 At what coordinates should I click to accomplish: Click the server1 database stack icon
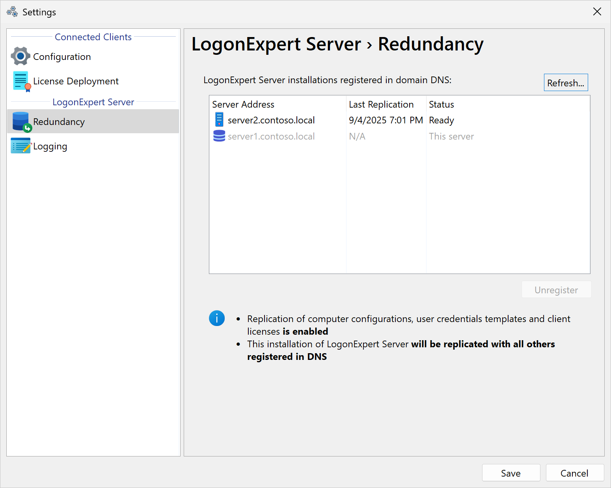(219, 136)
